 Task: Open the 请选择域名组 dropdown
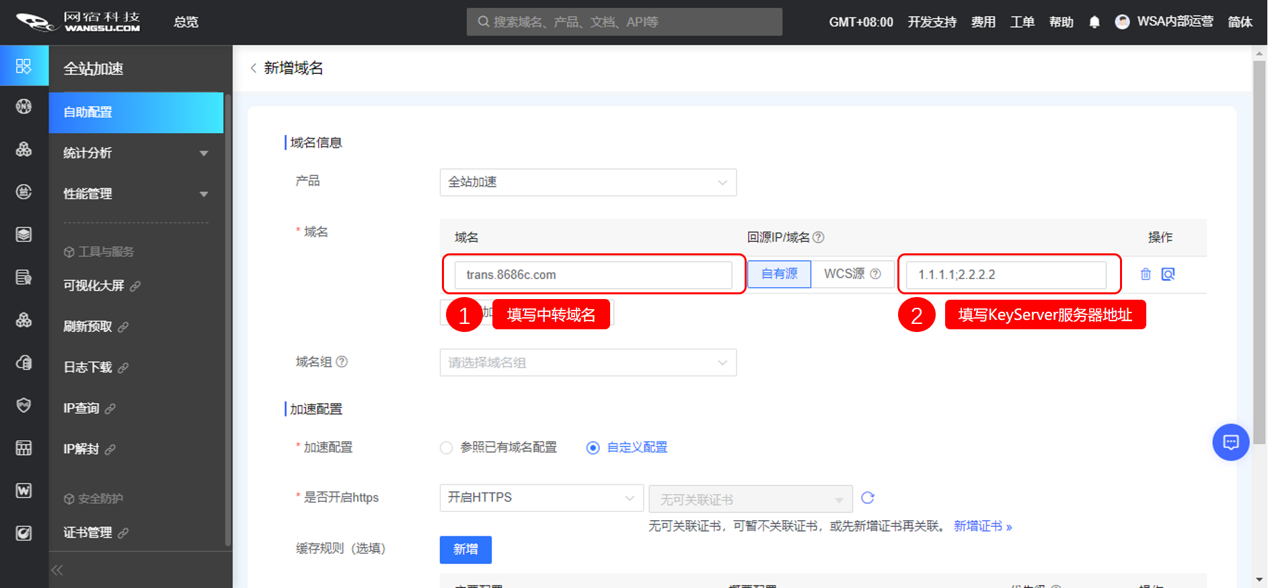pos(588,363)
